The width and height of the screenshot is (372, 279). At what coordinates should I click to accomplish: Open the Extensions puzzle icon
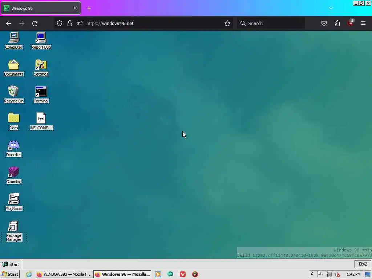[x=337, y=23]
